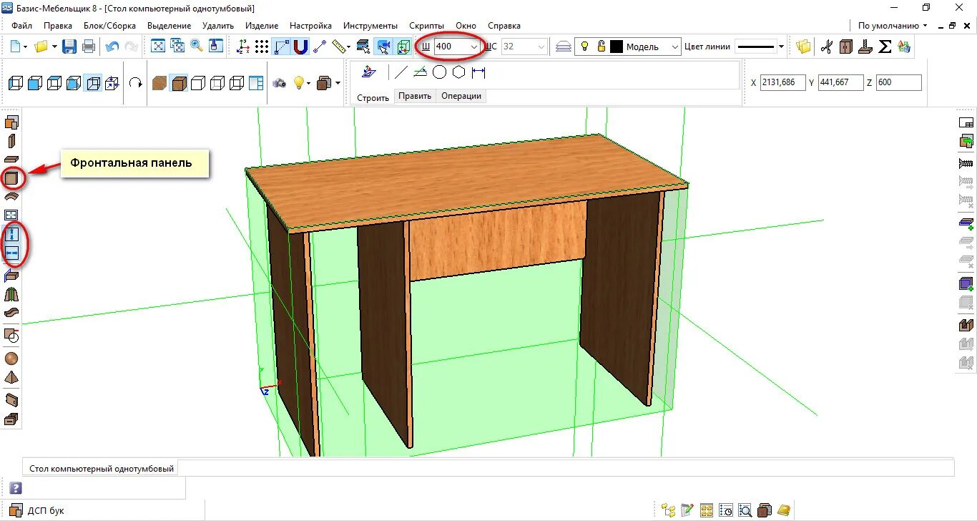This screenshot has width=977, height=521.
Task: Click the stacked layers icon
Action: [564, 47]
